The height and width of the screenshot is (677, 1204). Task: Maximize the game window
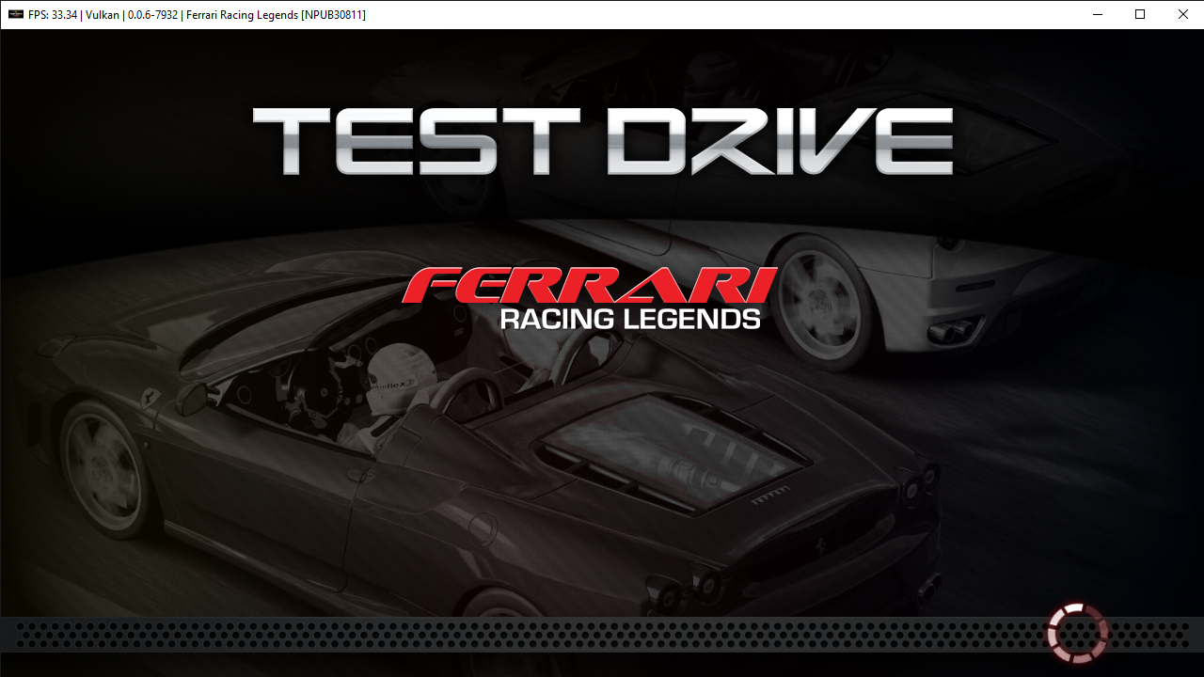coord(1139,14)
